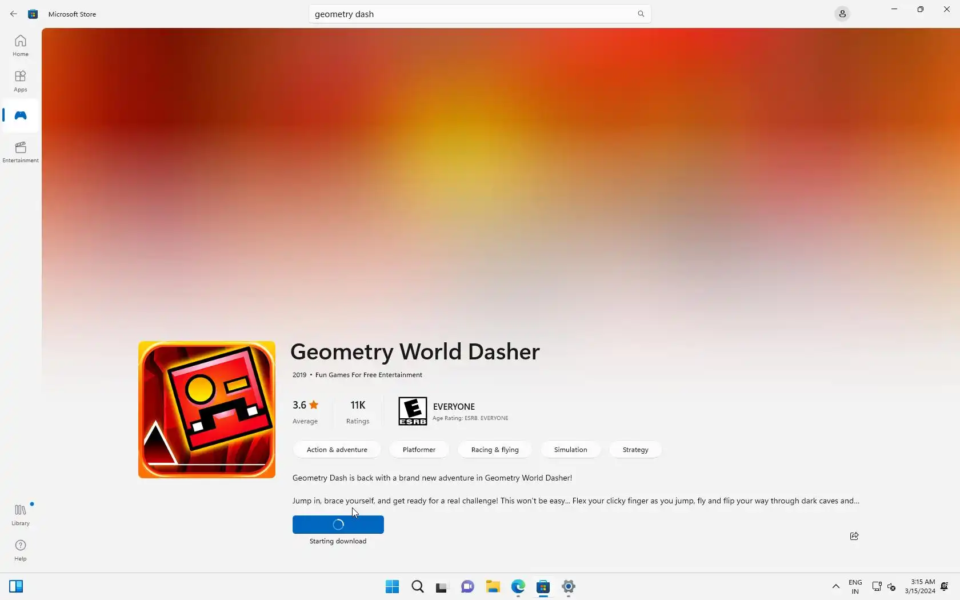Image resolution: width=960 pixels, height=600 pixels.
Task: Open the Chat app on the taskbar
Action: pyautogui.click(x=467, y=587)
